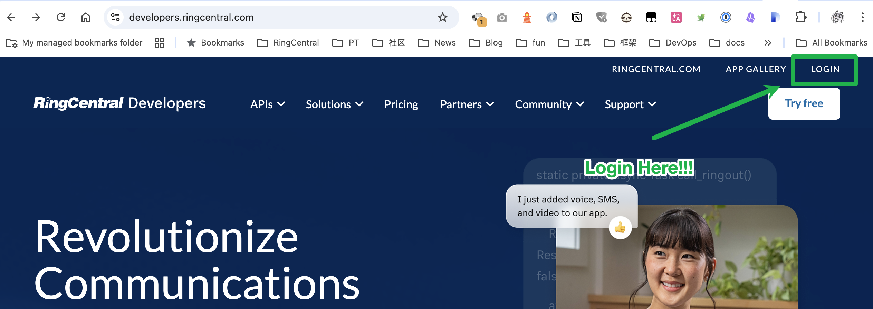Open the 工具 bookmarks folder
The image size is (873, 309).
point(574,43)
